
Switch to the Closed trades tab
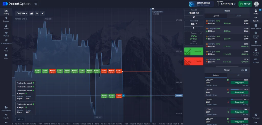click(x=238, y=16)
